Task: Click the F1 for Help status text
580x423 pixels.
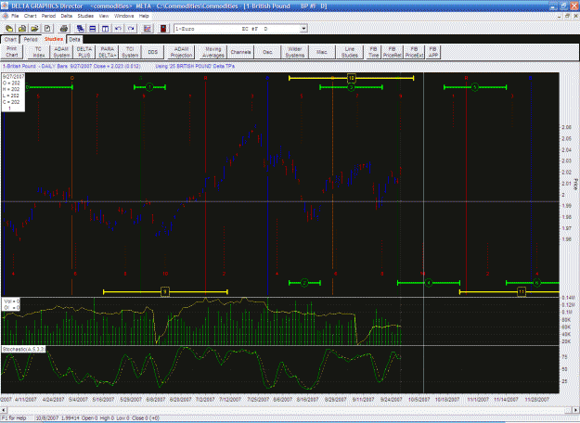Action: [x=15, y=417]
